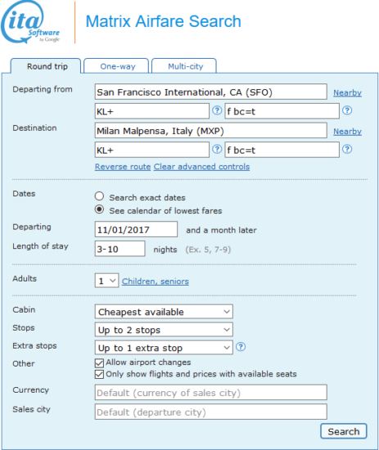Expand the Cabin dropdown
Image resolution: width=379 pixels, height=450 pixels.
tap(164, 312)
